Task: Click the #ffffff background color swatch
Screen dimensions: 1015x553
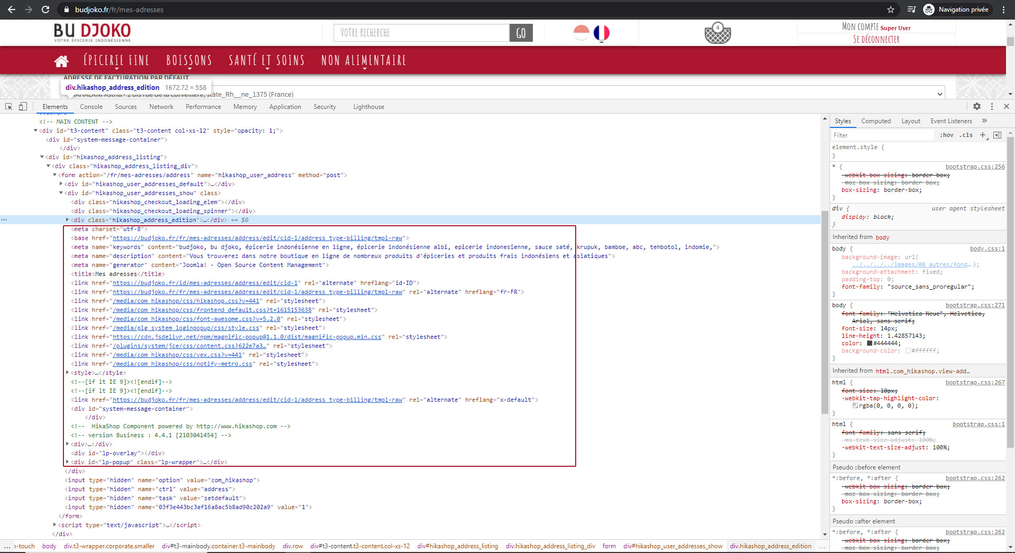Action: click(x=908, y=351)
